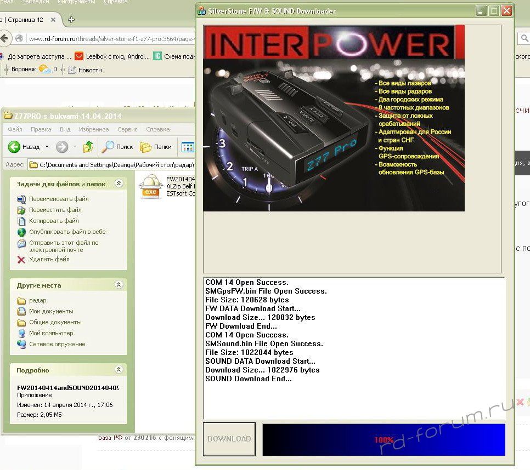Click the Explorer address path field

110,165
